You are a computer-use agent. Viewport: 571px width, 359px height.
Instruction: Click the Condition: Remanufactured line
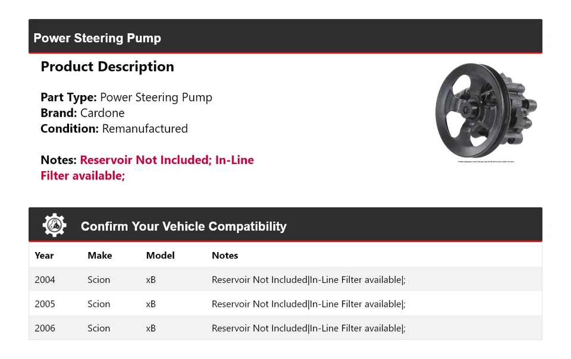pos(114,128)
